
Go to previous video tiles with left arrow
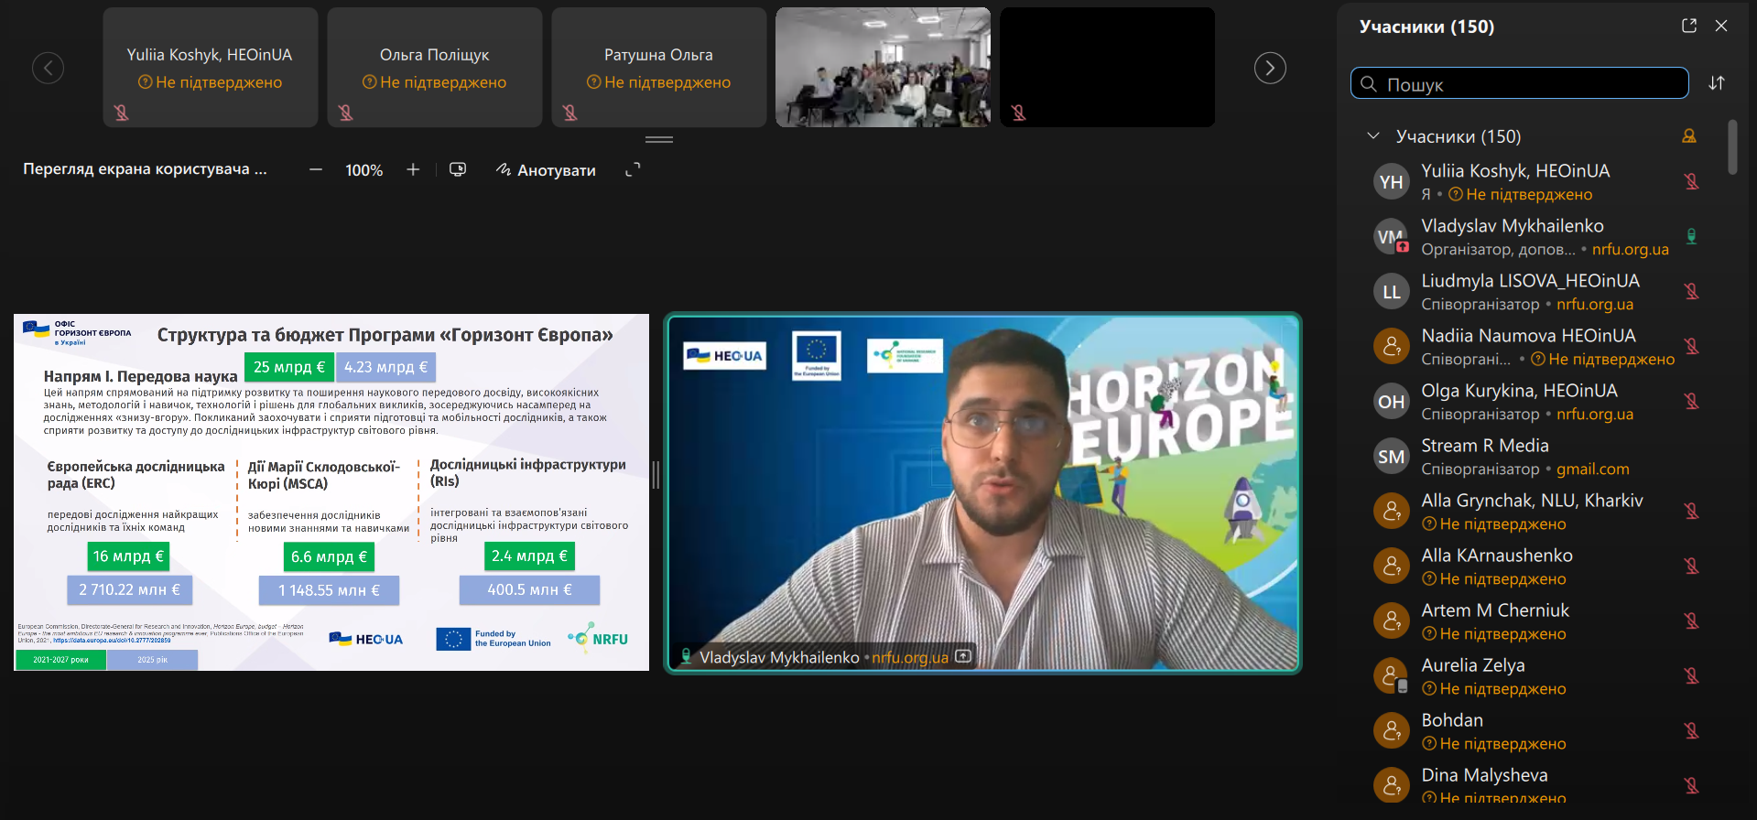pyautogui.click(x=48, y=68)
